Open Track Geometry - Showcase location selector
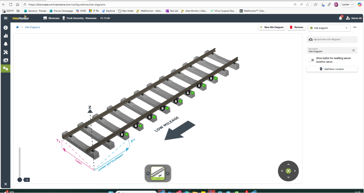The image size is (364, 193). [79, 18]
